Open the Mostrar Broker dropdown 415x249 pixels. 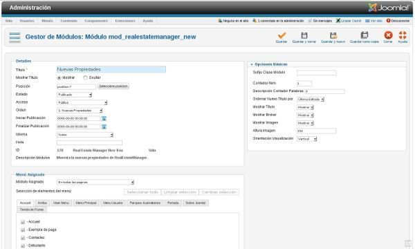pos(306,116)
